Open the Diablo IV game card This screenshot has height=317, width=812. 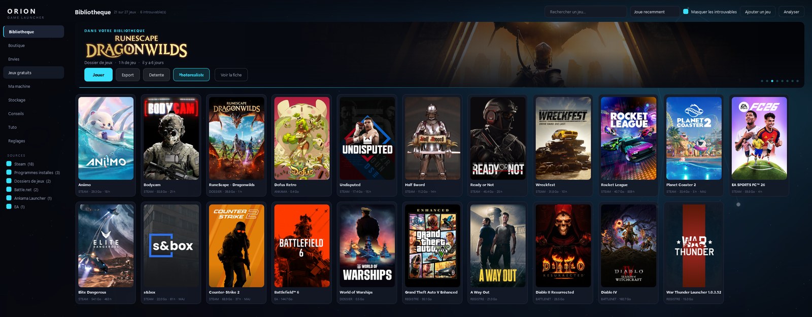(x=629, y=253)
